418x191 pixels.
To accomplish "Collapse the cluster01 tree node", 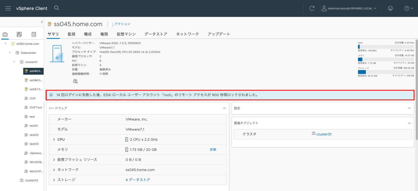I will (x=14, y=62).
